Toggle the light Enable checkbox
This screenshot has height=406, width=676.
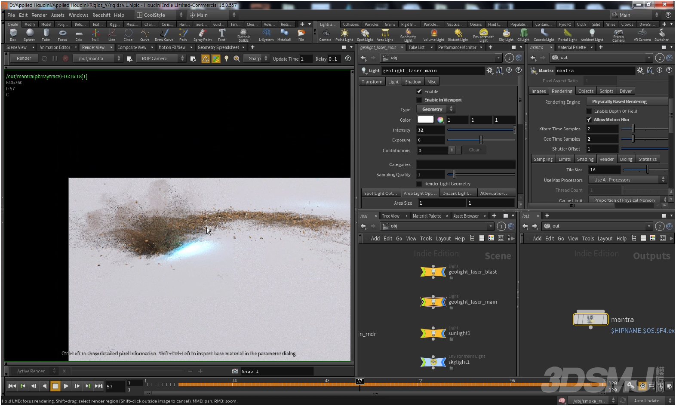pyautogui.click(x=419, y=91)
